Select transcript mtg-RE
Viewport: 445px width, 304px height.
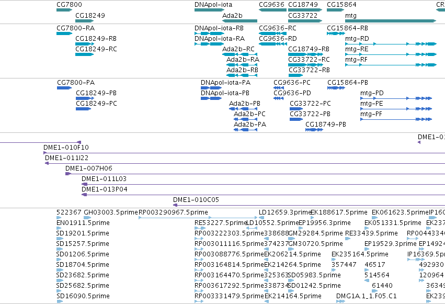click(391, 54)
